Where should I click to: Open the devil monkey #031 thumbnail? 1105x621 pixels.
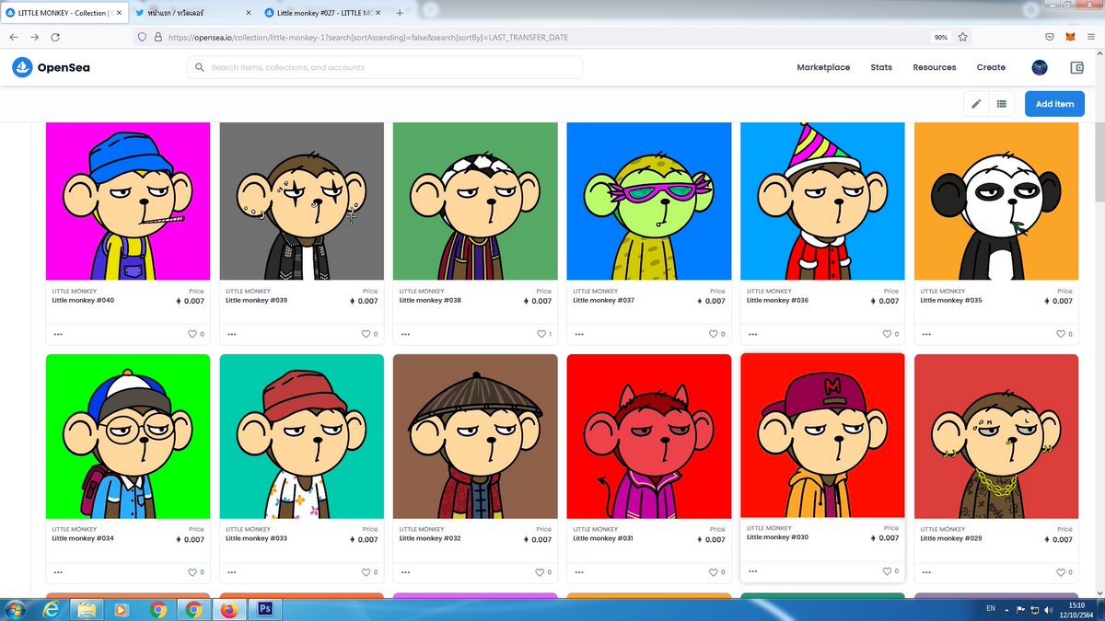(648, 436)
